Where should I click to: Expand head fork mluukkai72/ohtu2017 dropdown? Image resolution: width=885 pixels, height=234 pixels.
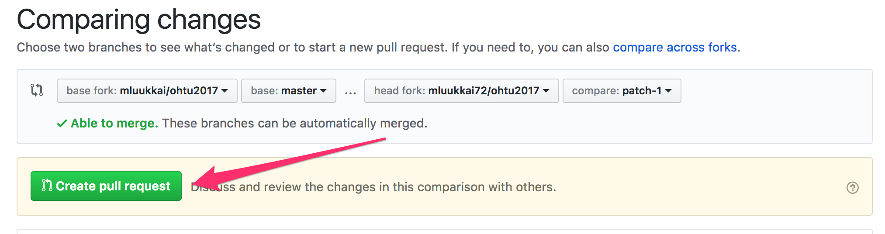461,91
